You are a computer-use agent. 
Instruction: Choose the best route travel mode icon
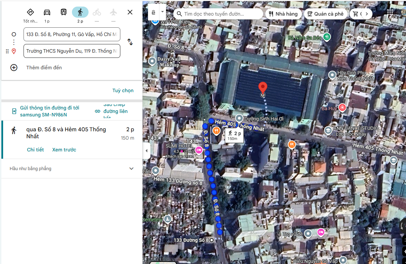[x=30, y=12]
